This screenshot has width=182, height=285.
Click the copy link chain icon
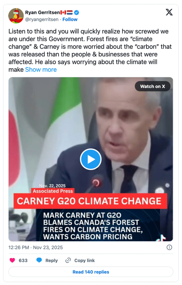tap(68, 261)
